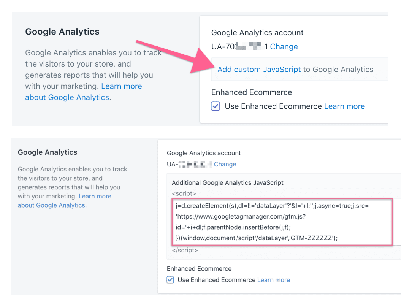Image resolution: width=412 pixels, height=306 pixels.
Task: Click Change above Additional Google Analytics JavaScript
Action: (x=225, y=164)
